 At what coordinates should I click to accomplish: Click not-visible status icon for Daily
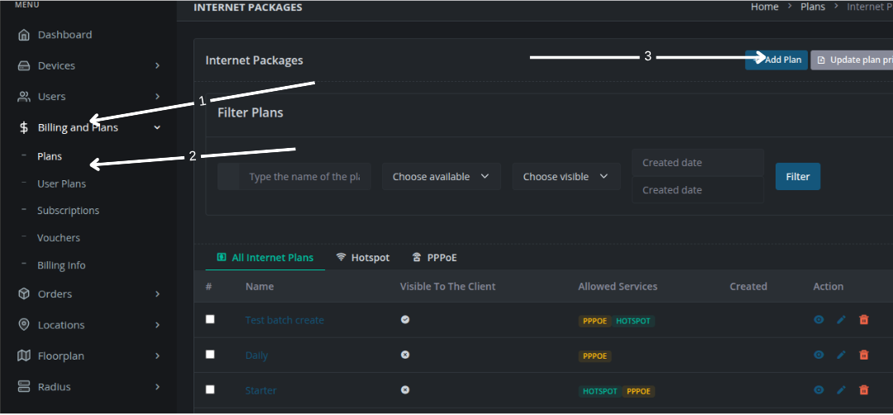[x=405, y=355]
